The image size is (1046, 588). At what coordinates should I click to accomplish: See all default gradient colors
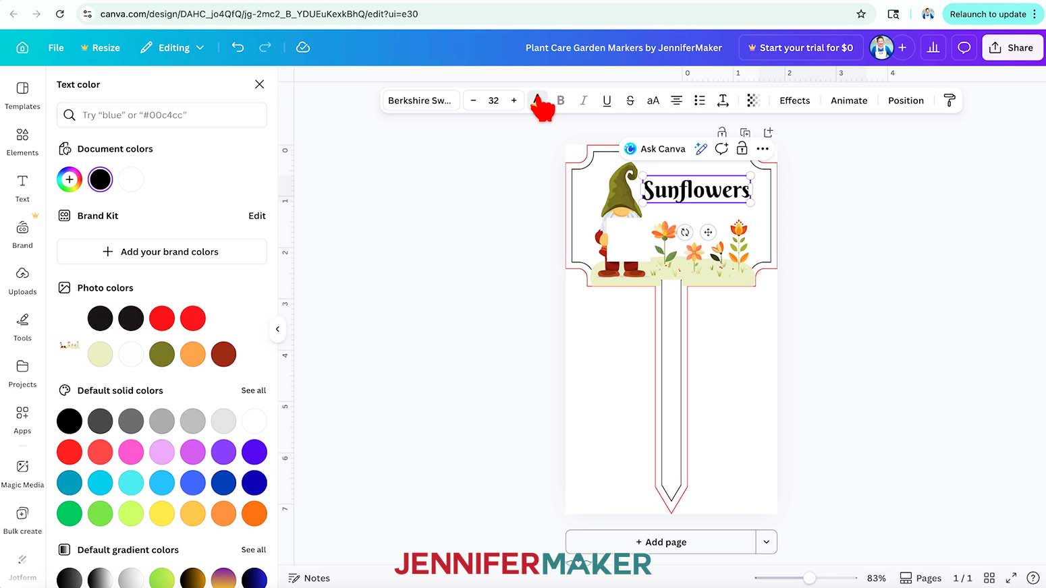click(254, 550)
